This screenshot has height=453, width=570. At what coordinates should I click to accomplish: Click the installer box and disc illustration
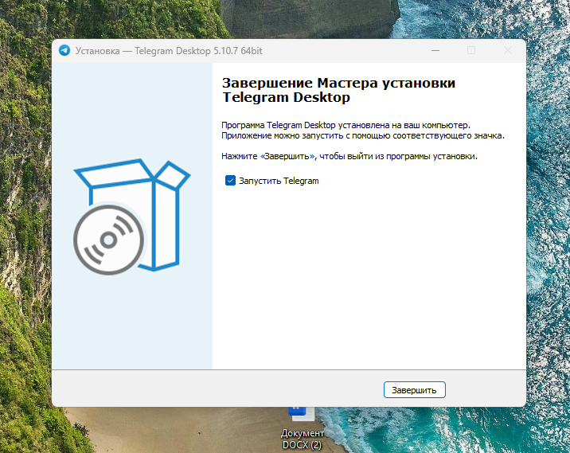(131, 217)
